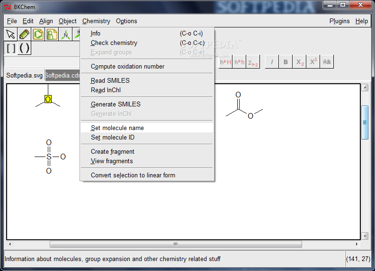The image size is (375, 271).
Task: Open the Edit menu
Action: 28,21
